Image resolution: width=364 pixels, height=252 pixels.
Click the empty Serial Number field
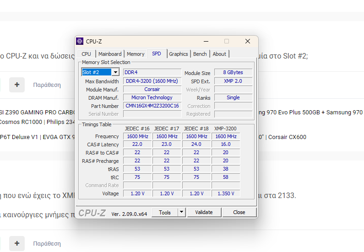(x=152, y=114)
